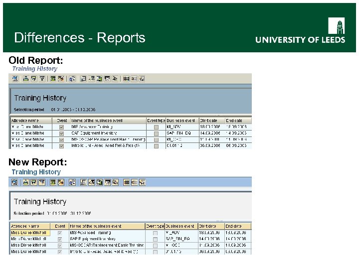Toggle Event checkbox for Intro to Uni row in Old Report
359x269 pixels.
[x=62, y=146]
